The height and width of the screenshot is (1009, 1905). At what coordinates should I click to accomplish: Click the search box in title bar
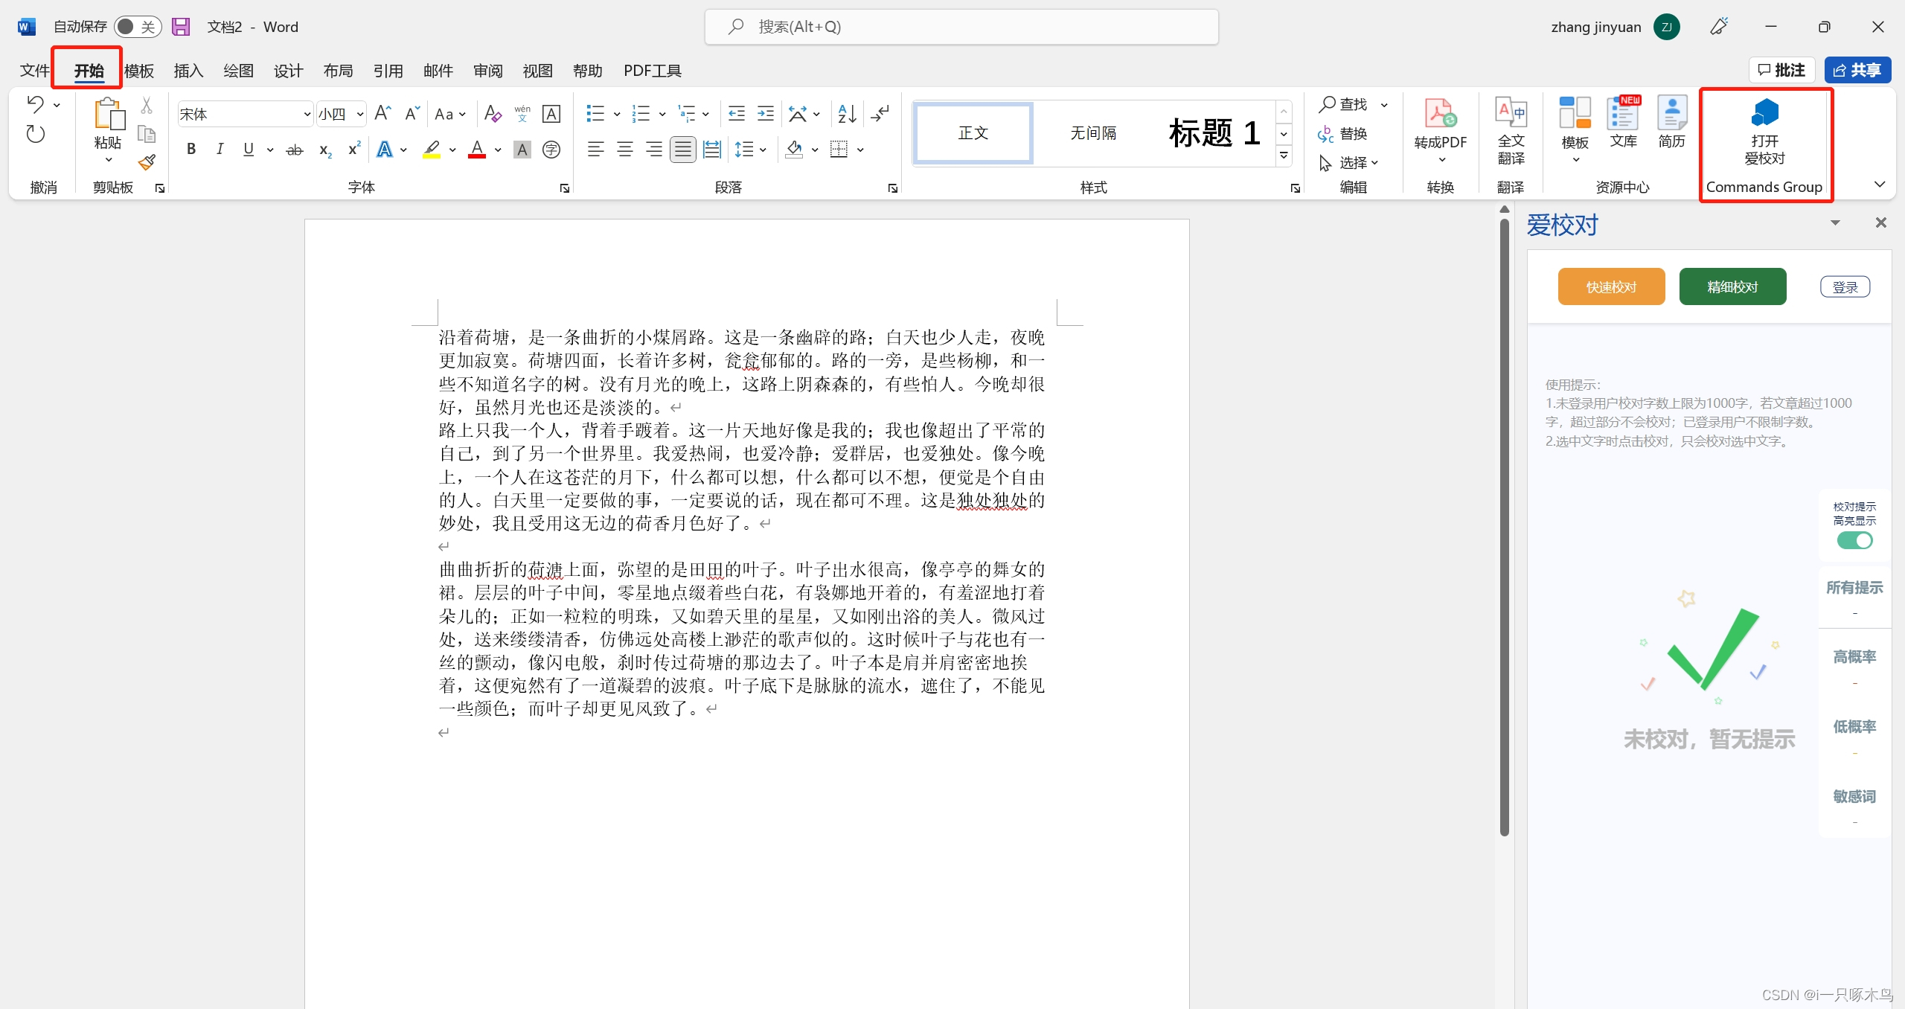(x=960, y=27)
